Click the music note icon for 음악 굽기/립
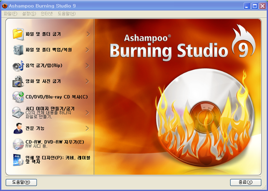 [x=18, y=65]
